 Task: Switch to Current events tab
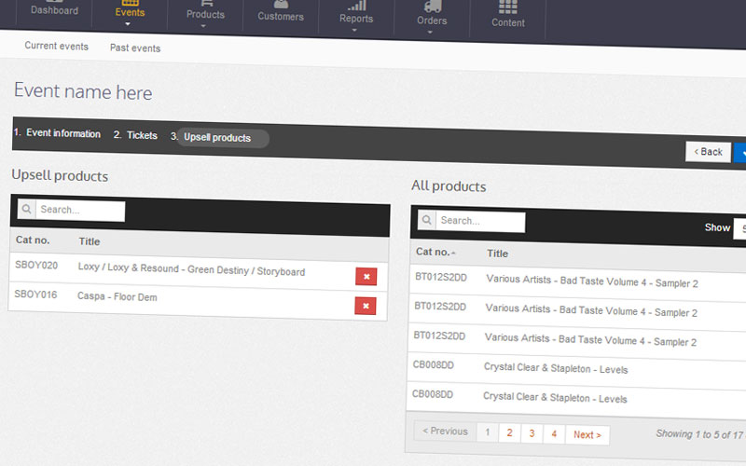click(56, 46)
